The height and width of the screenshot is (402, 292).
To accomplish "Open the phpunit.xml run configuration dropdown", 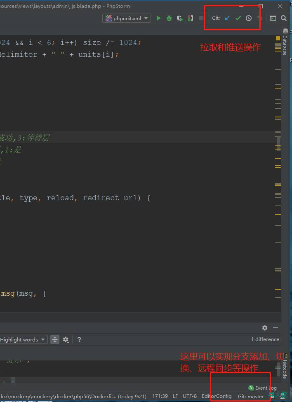I will coord(126,18).
